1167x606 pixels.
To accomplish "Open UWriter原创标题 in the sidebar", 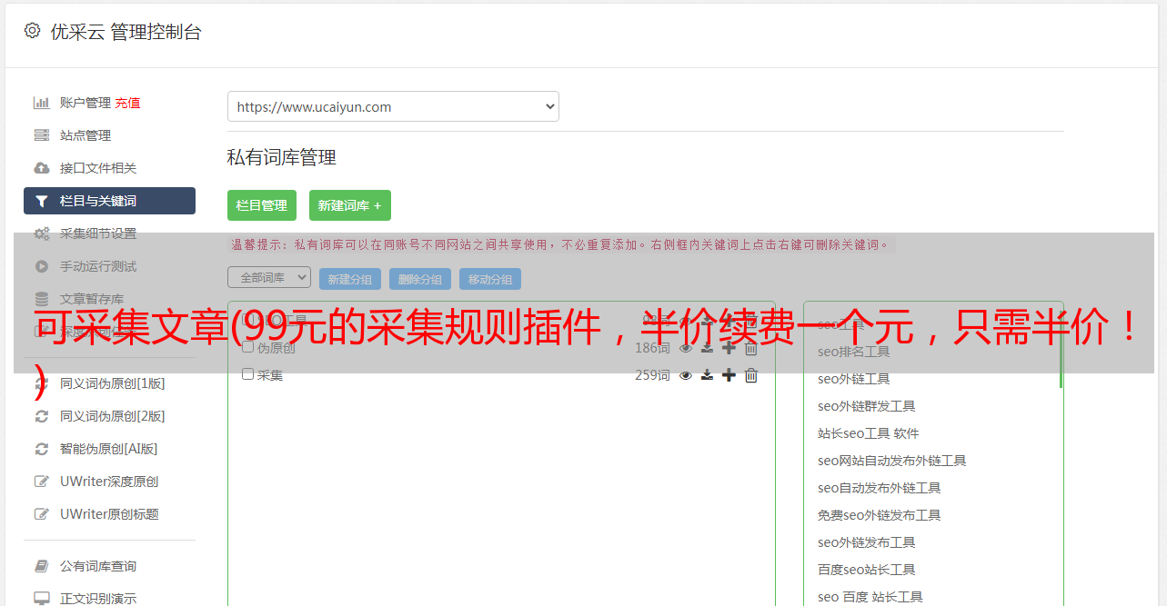I will (x=109, y=514).
